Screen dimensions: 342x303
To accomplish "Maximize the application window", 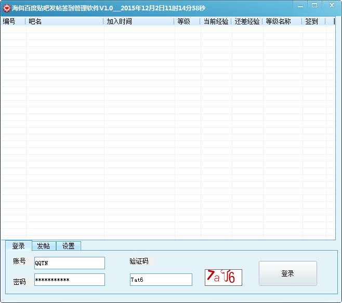I will click(314, 5).
